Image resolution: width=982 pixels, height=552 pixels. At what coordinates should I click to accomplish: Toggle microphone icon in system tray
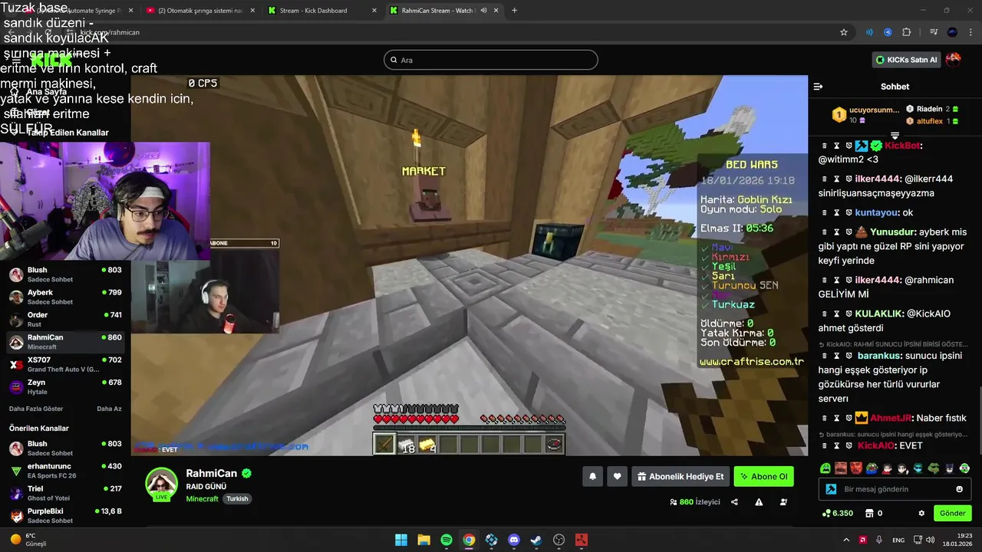879,540
